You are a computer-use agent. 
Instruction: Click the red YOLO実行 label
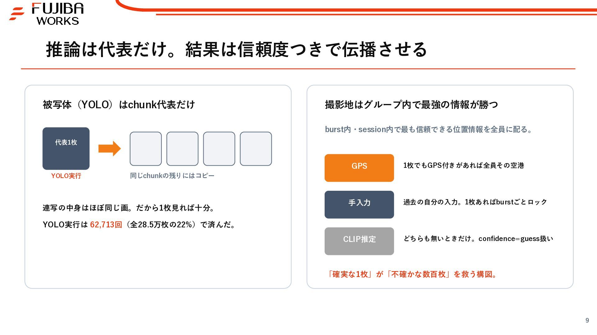[x=66, y=176]
